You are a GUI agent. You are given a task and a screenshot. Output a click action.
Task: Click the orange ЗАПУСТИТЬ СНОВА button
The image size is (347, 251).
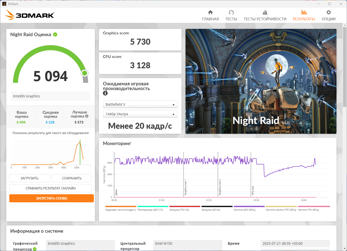52,198
